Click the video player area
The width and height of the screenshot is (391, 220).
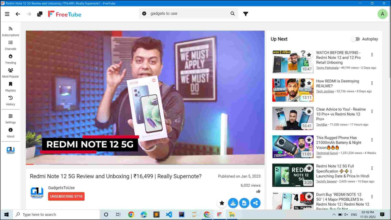pos(145,97)
